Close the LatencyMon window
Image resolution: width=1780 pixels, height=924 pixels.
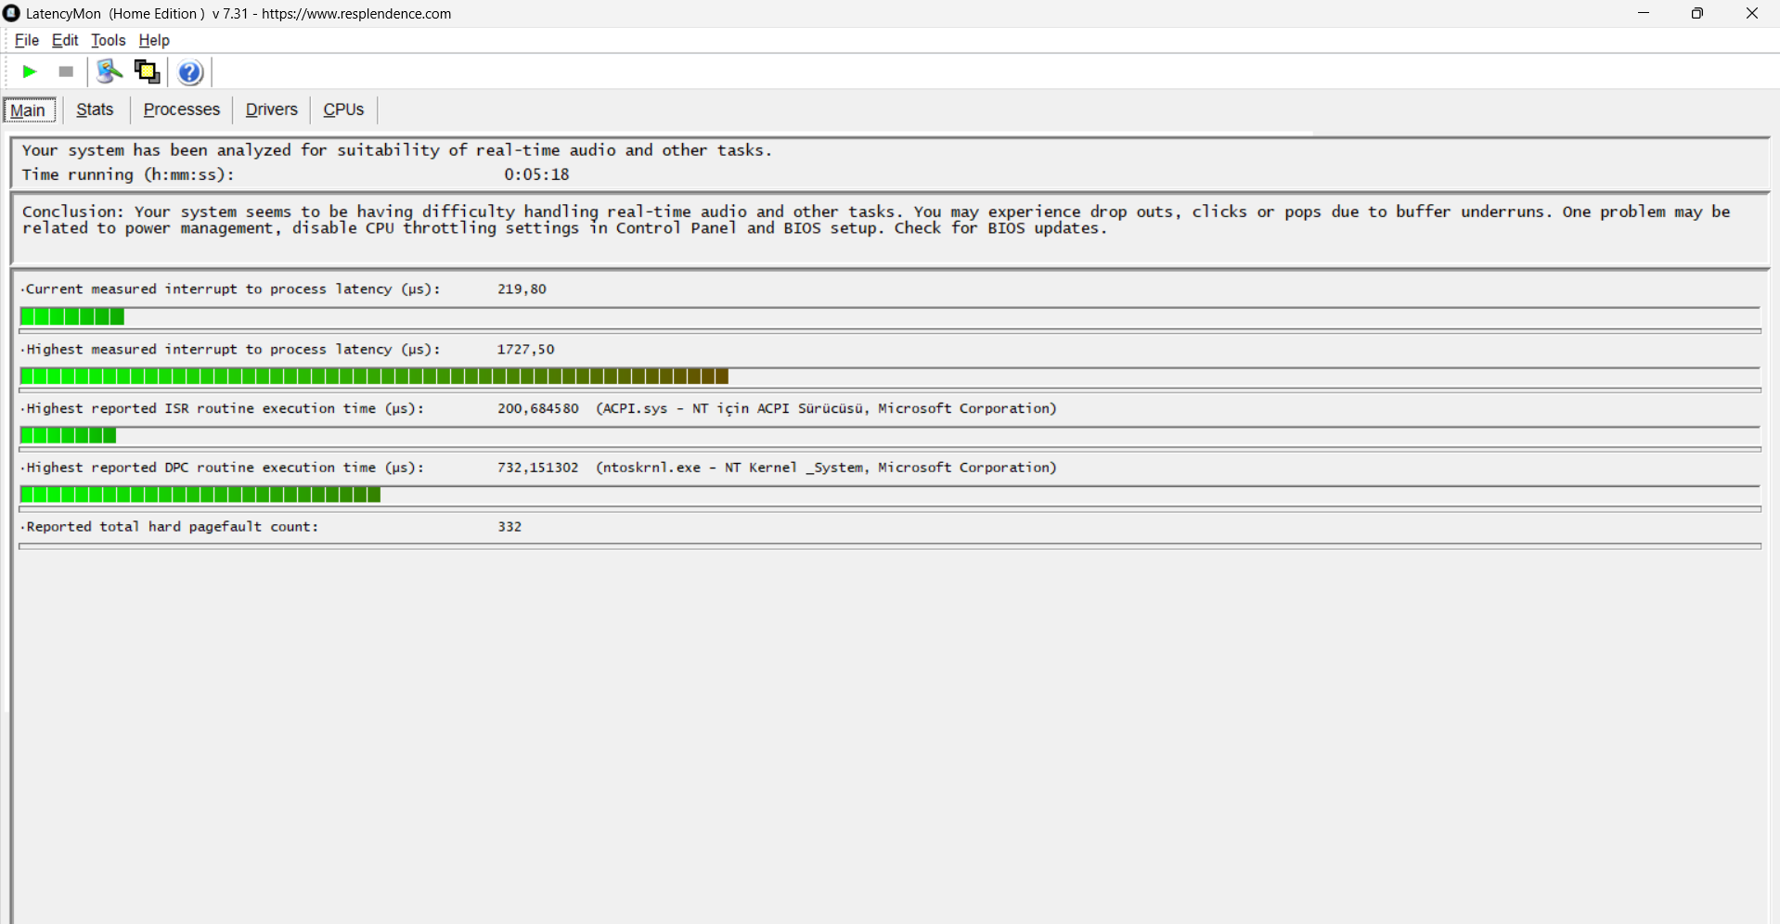click(x=1752, y=13)
